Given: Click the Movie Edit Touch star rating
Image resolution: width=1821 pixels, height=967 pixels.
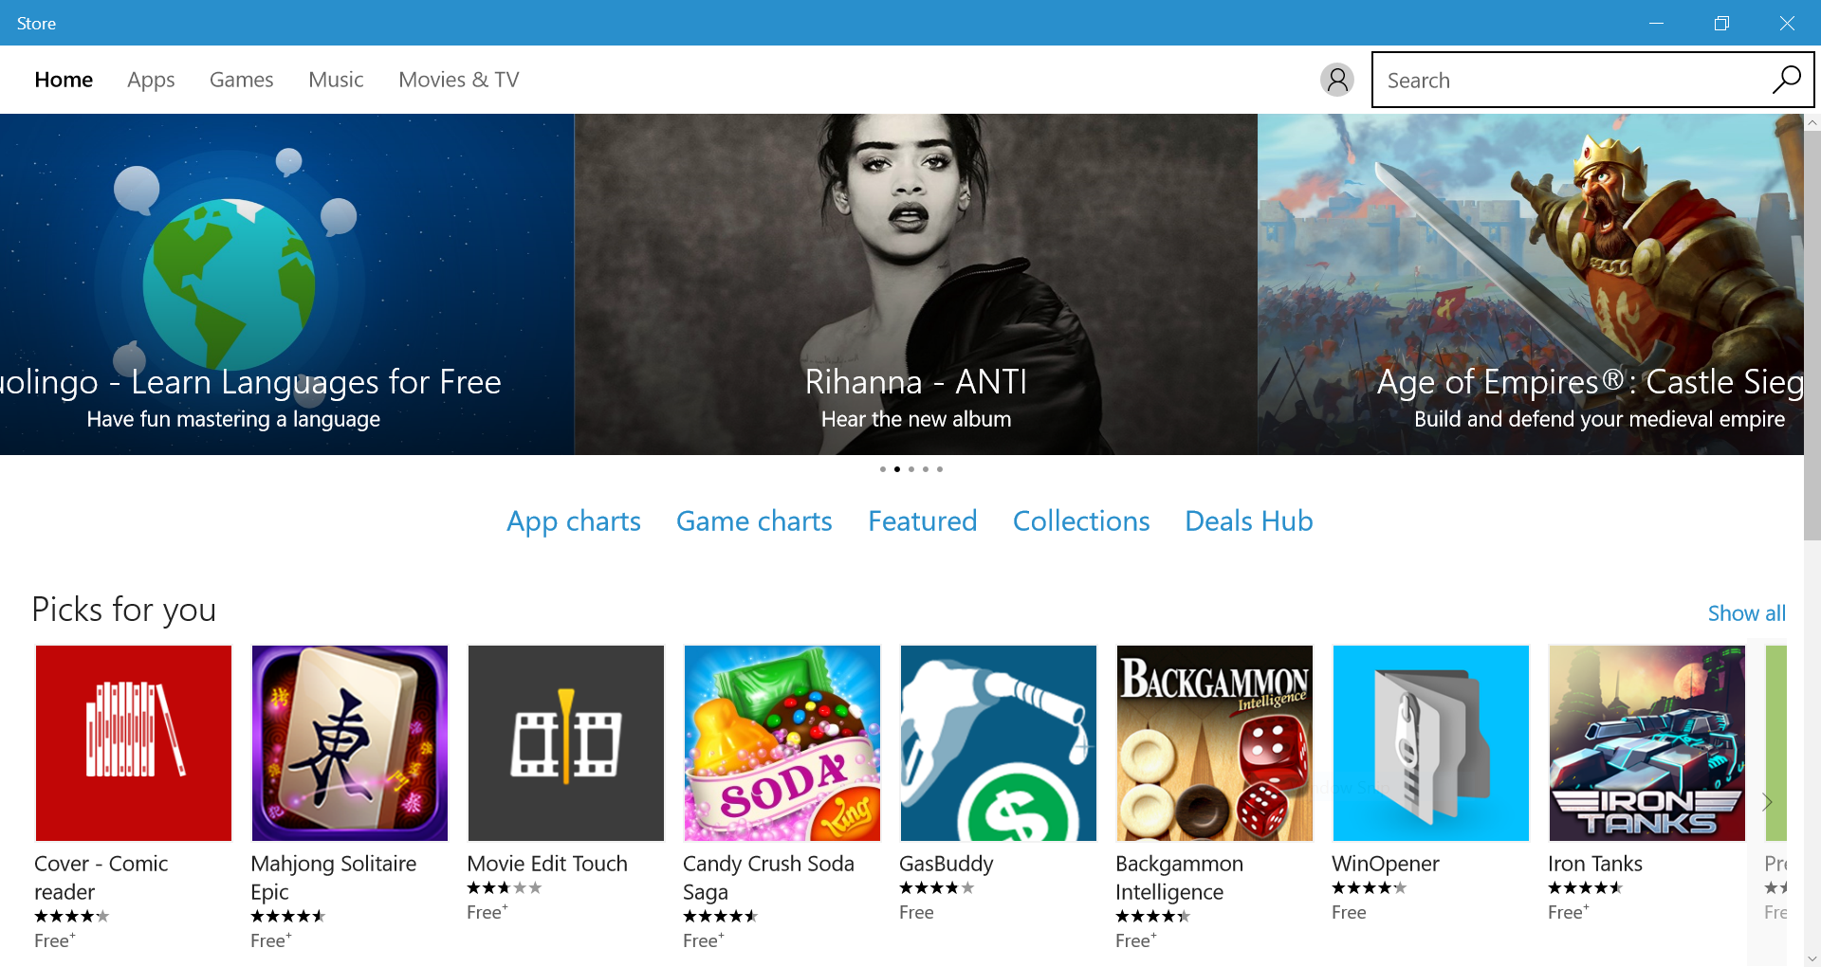Looking at the screenshot, I should coord(505,888).
